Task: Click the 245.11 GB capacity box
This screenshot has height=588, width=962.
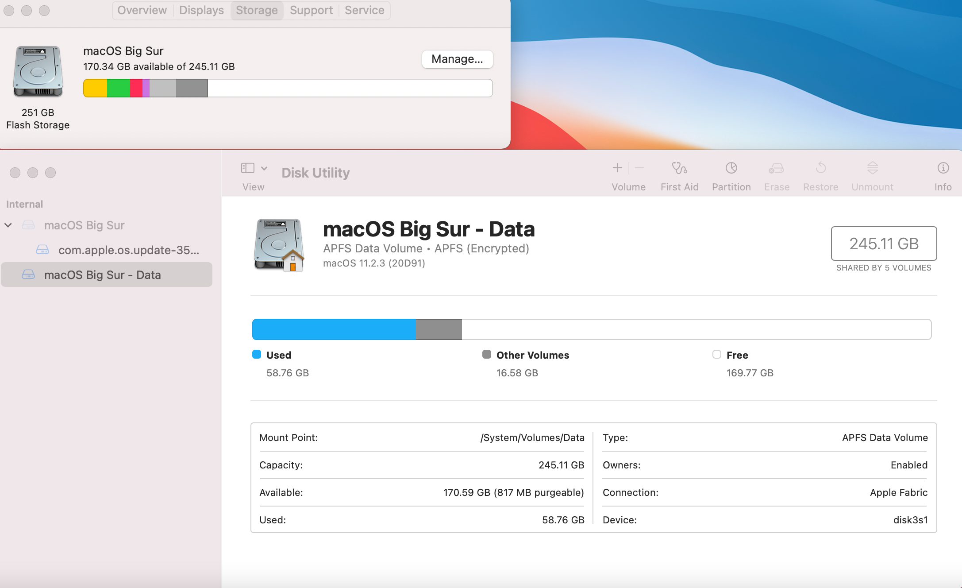Action: click(884, 244)
